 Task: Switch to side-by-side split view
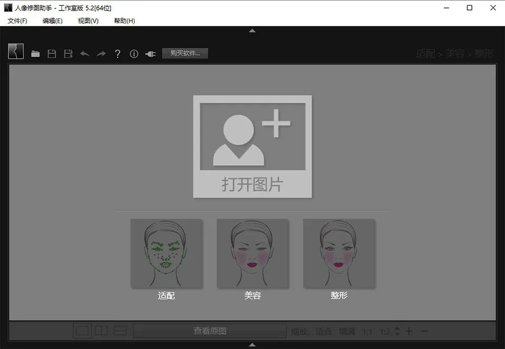tap(101, 331)
